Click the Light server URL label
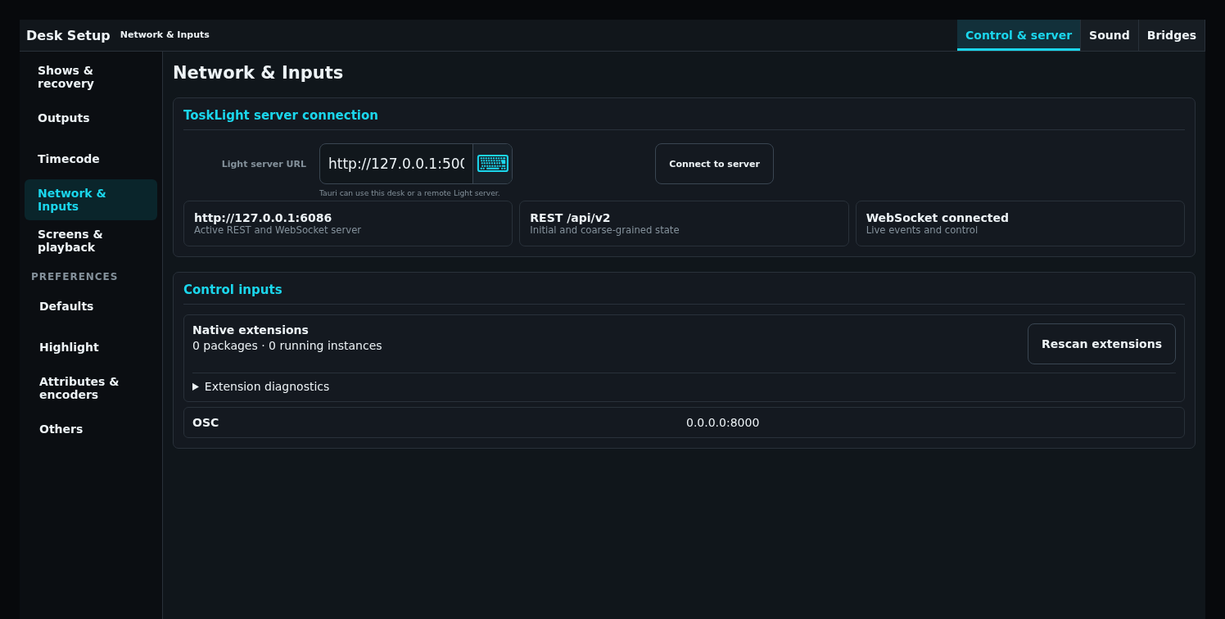This screenshot has height=619, width=1225. click(x=264, y=164)
